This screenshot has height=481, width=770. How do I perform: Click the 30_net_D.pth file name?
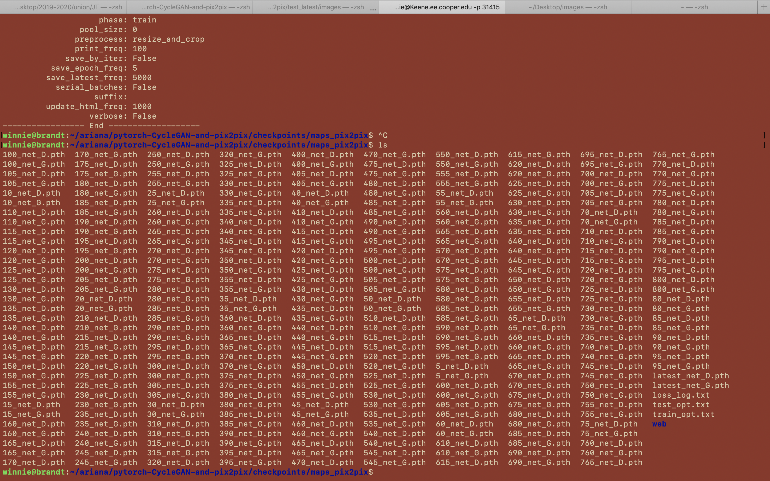click(x=176, y=405)
